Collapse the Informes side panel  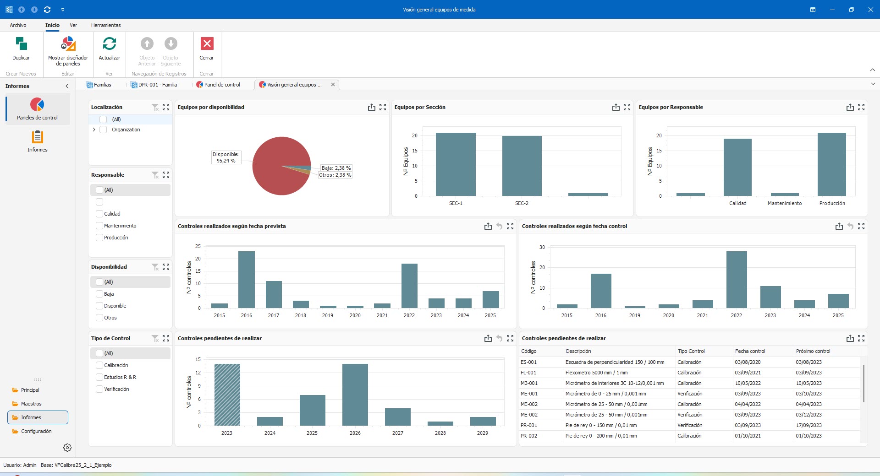[x=67, y=86]
